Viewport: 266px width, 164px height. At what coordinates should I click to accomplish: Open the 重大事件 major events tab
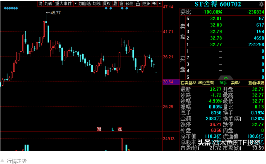(x=63, y=3)
